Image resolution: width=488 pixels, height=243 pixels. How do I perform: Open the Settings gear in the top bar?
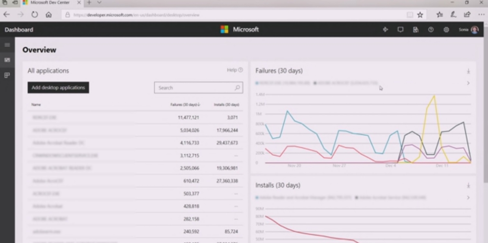click(446, 29)
